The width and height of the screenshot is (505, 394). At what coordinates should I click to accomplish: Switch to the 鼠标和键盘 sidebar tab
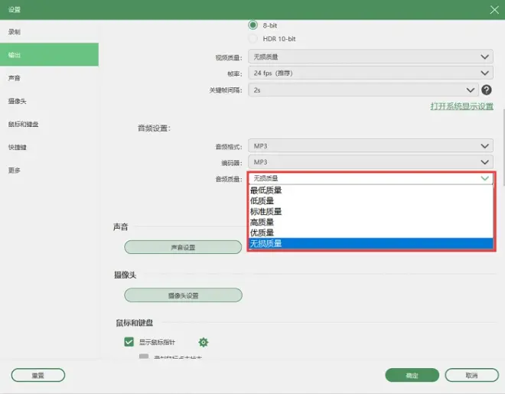pos(49,124)
